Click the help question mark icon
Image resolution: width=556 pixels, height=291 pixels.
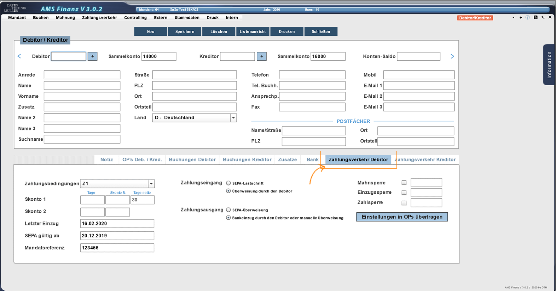click(527, 18)
